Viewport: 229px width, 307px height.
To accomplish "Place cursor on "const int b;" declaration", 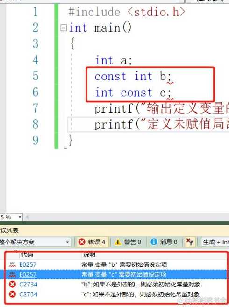I will click(133, 76).
